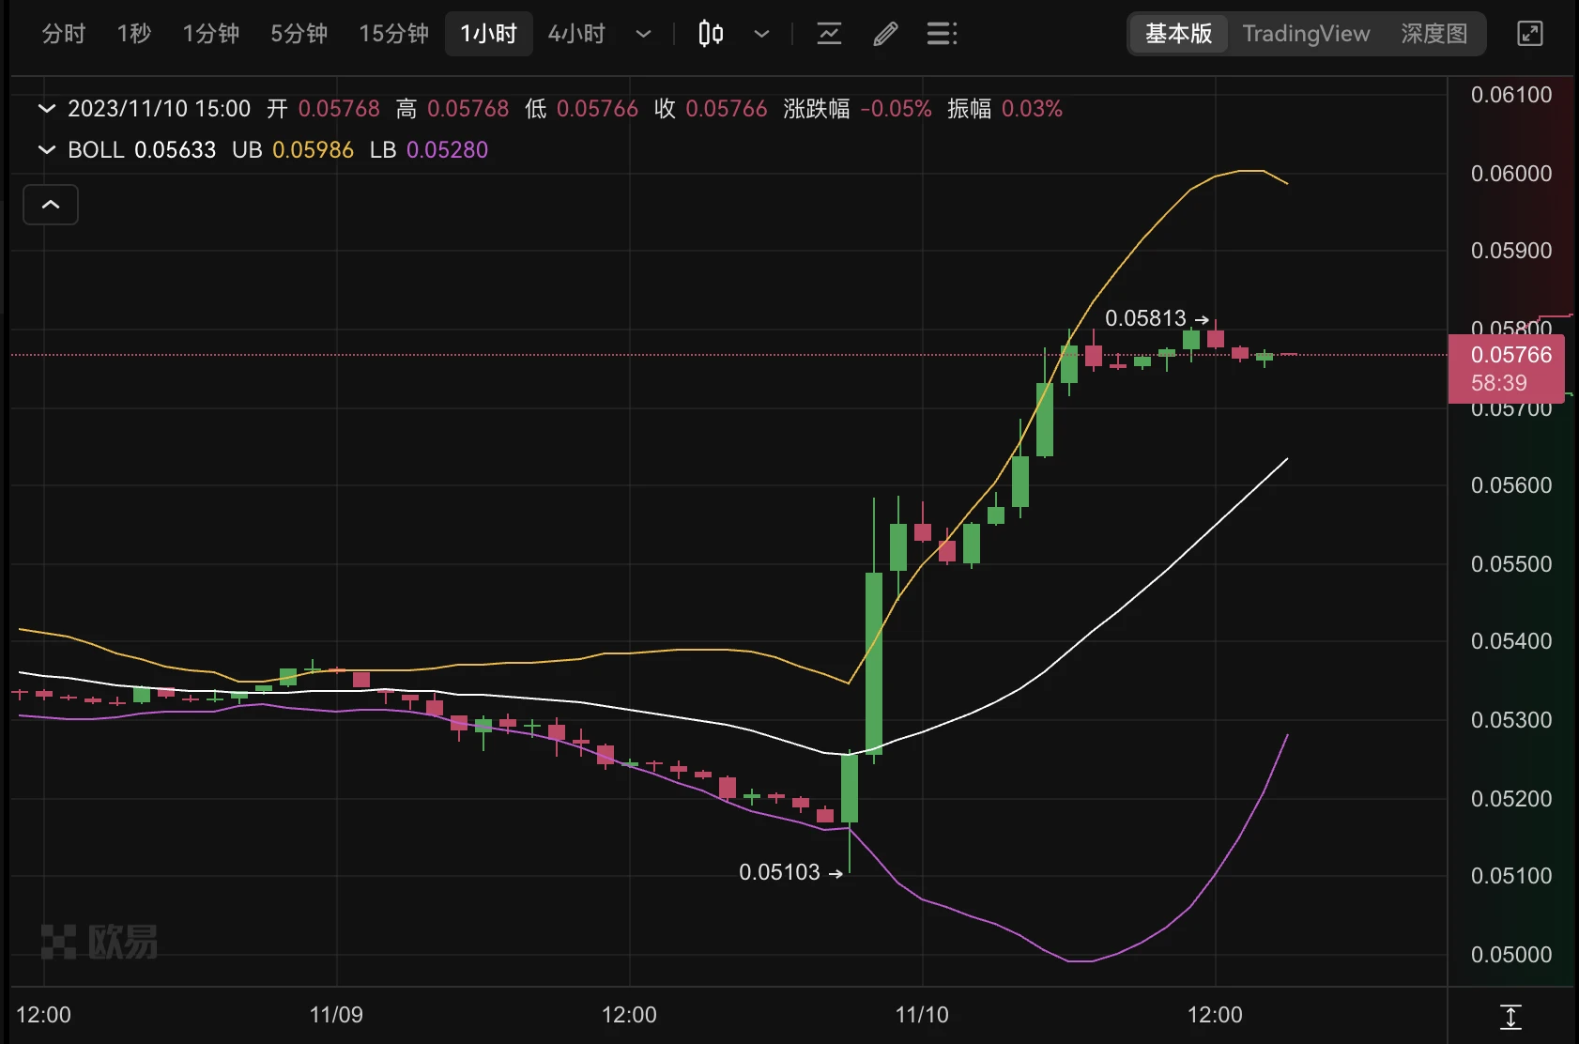Click the 分时 time-sharing chart option
This screenshot has width=1579, height=1044.
62,34
